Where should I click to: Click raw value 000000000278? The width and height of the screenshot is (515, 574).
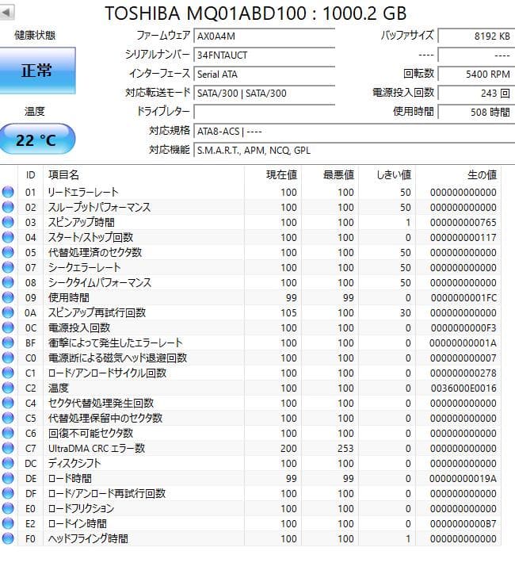click(463, 373)
